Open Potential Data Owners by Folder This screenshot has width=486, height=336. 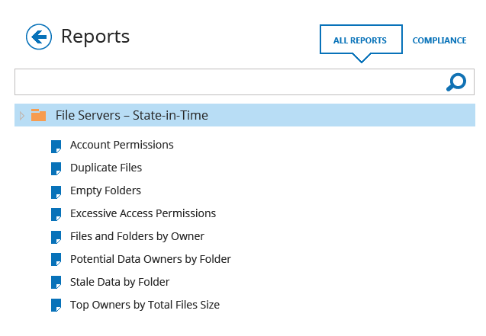click(150, 259)
